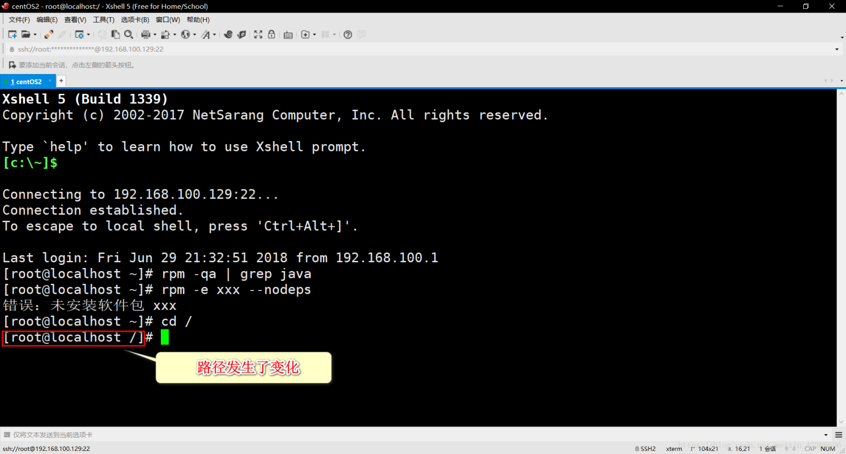Select the centOS2 session tab
This screenshot has width=846, height=454.
pos(28,82)
